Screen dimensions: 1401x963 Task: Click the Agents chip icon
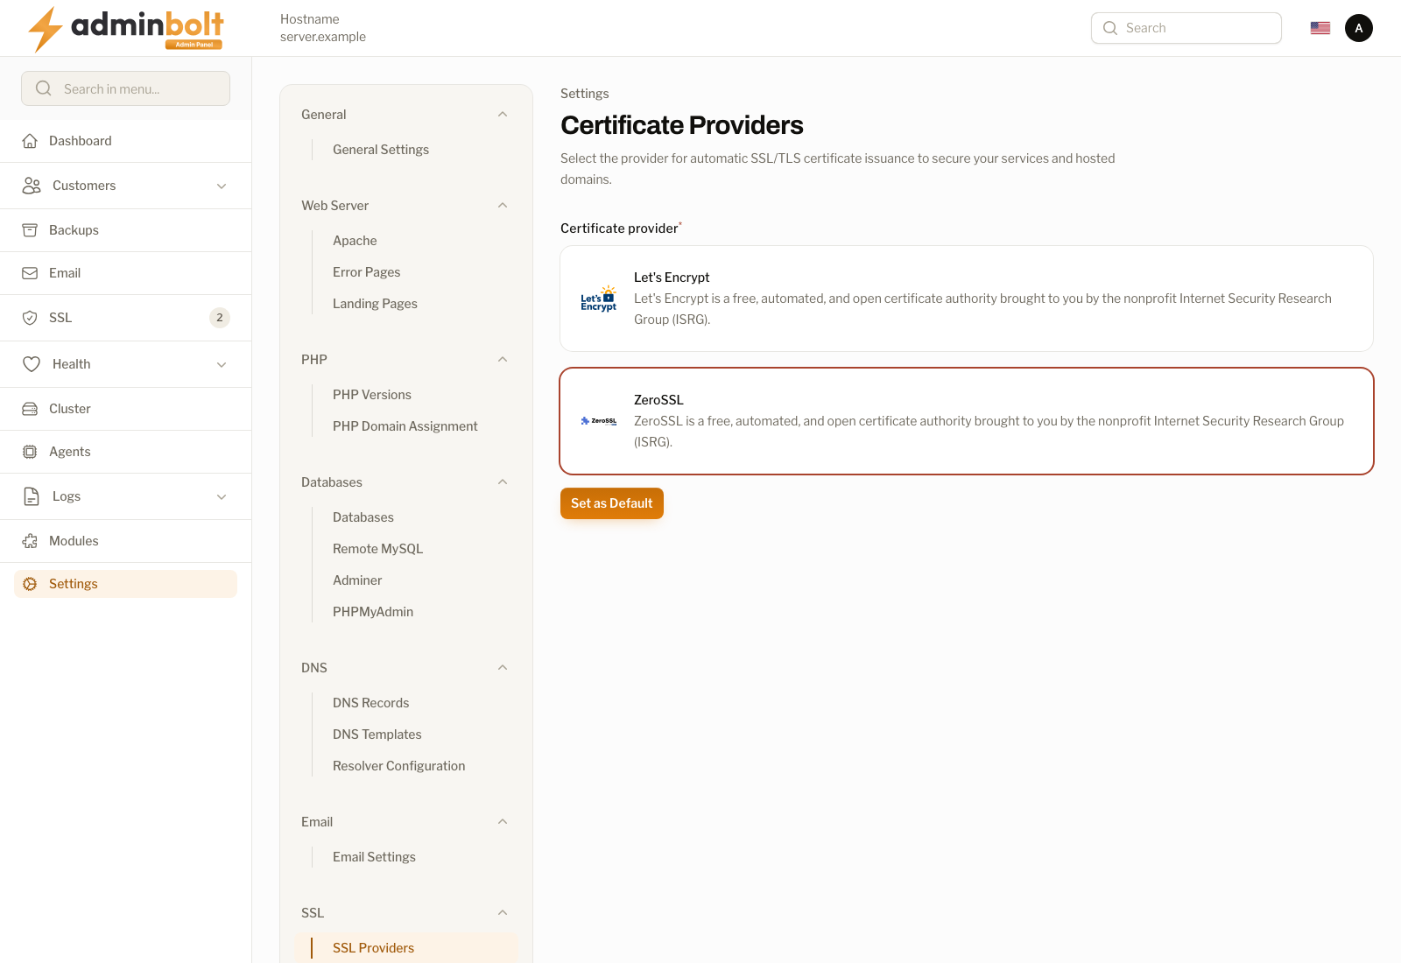point(30,452)
